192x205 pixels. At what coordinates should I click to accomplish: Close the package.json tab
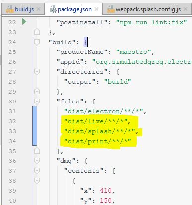96,9
